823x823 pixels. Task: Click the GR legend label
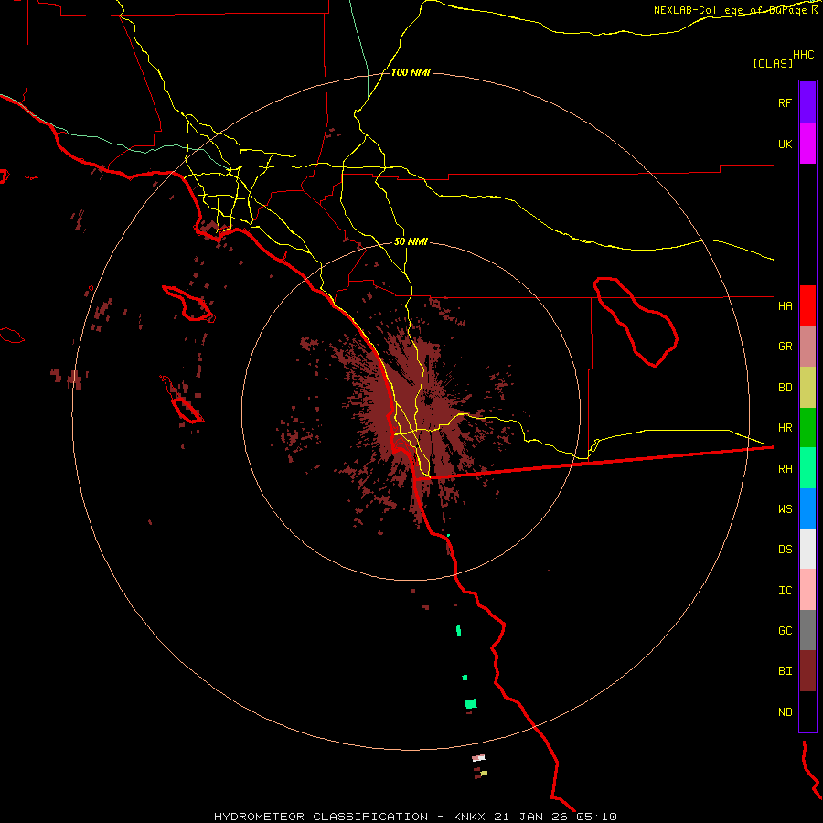pos(785,347)
